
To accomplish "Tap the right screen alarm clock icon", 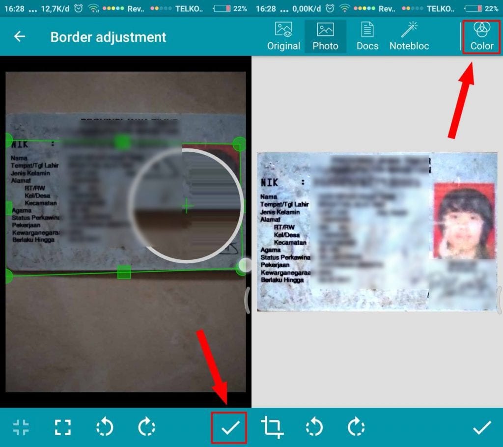I will coord(330,8).
